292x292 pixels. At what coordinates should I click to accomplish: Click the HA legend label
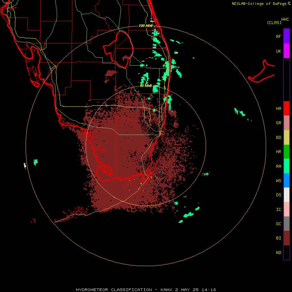pos(278,109)
